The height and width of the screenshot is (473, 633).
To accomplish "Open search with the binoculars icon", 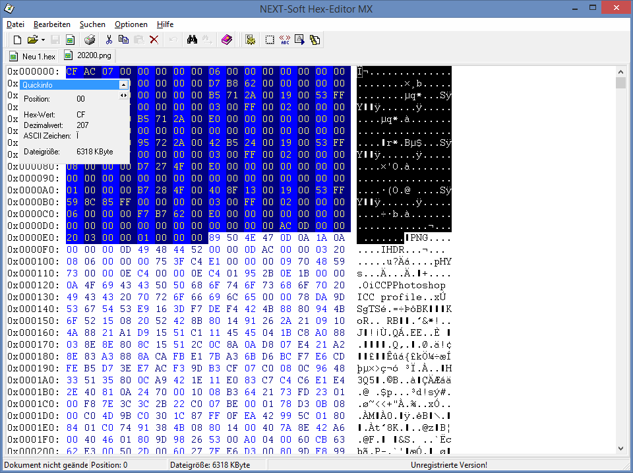I will [x=192, y=40].
